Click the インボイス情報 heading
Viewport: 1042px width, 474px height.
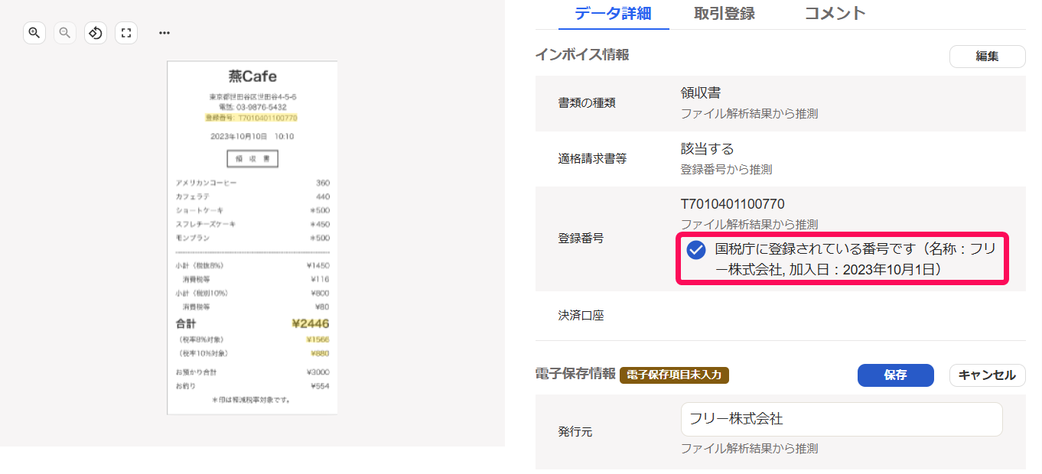(x=582, y=55)
